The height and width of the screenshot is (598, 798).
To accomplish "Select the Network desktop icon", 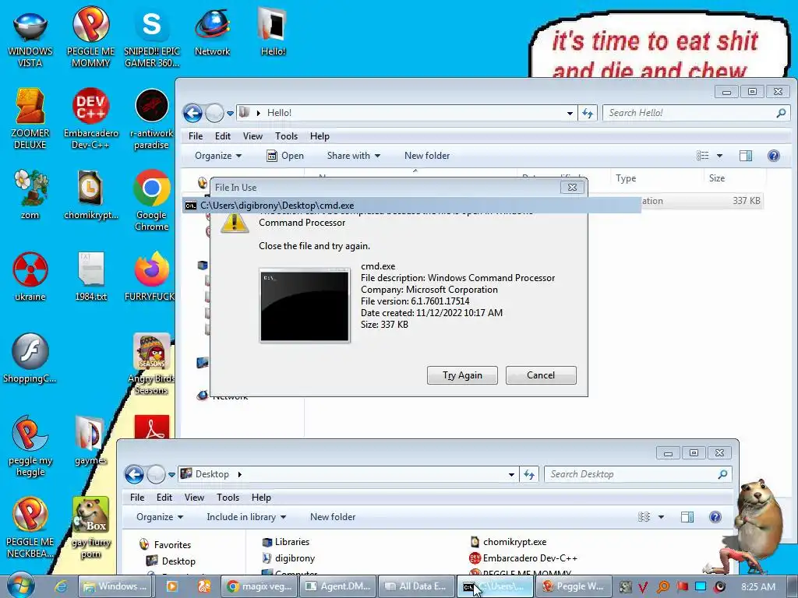I will 212,31.
